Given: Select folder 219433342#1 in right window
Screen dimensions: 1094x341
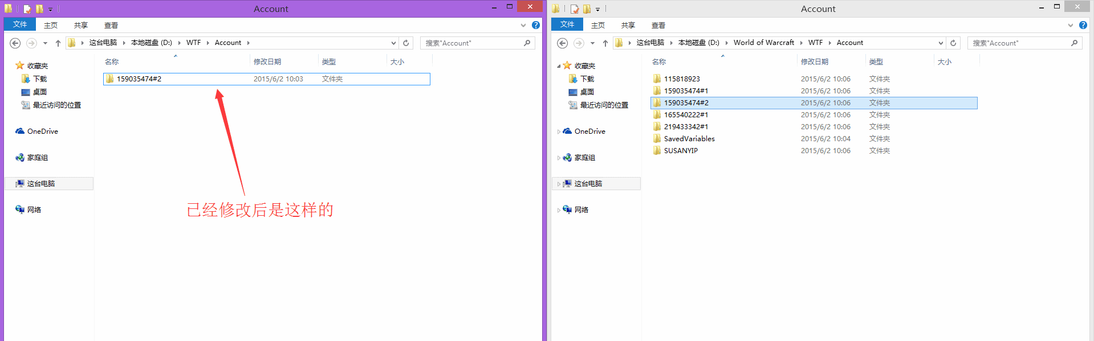Looking at the screenshot, I should point(686,127).
